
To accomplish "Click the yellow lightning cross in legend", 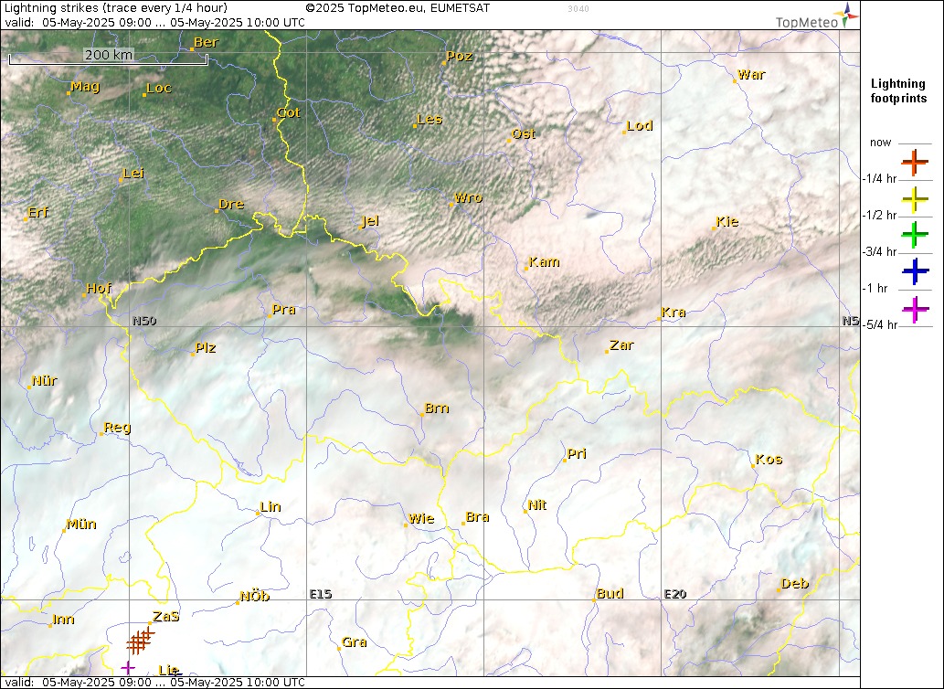I will point(915,199).
